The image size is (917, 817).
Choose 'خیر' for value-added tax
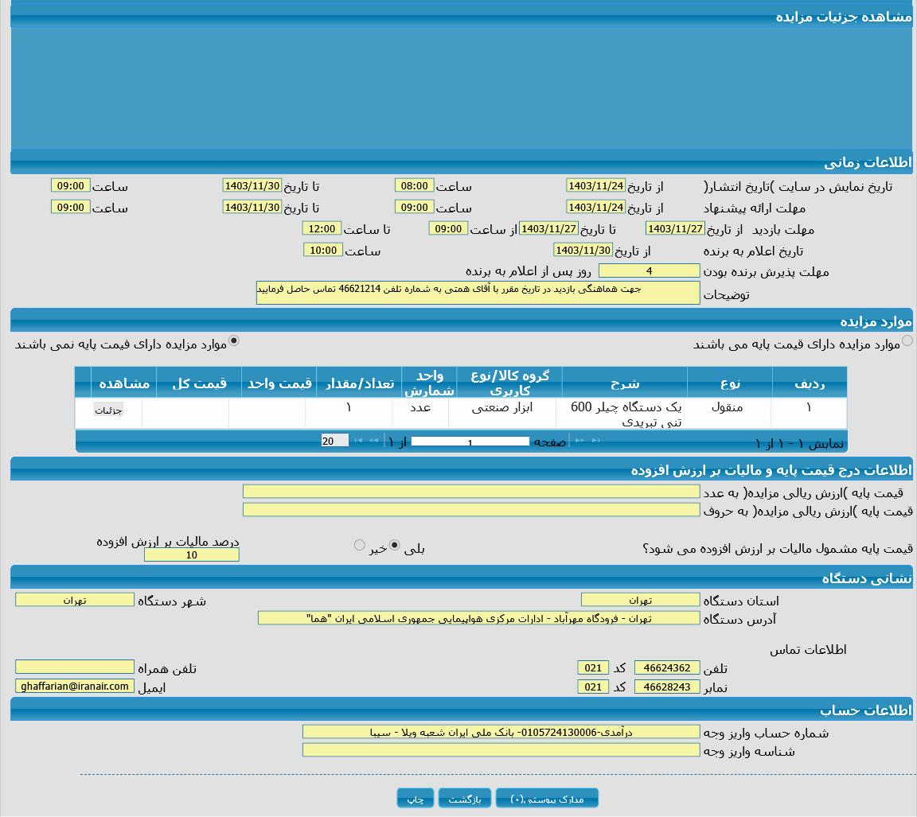[x=359, y=546]
